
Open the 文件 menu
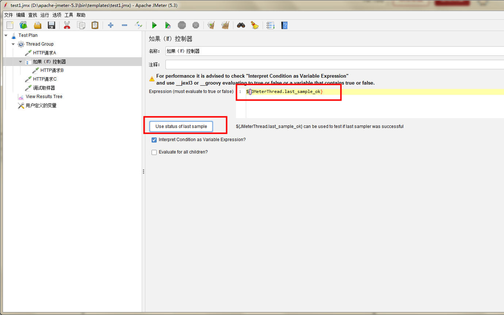[8, 15]
